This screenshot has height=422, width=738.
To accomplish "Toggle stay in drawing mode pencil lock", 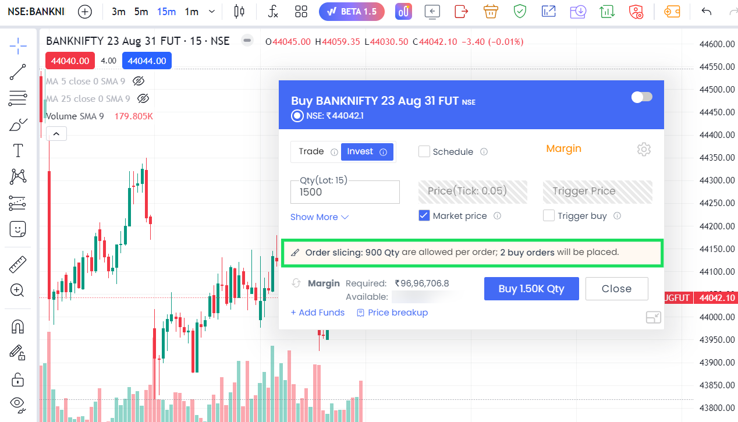I will 18,353.
